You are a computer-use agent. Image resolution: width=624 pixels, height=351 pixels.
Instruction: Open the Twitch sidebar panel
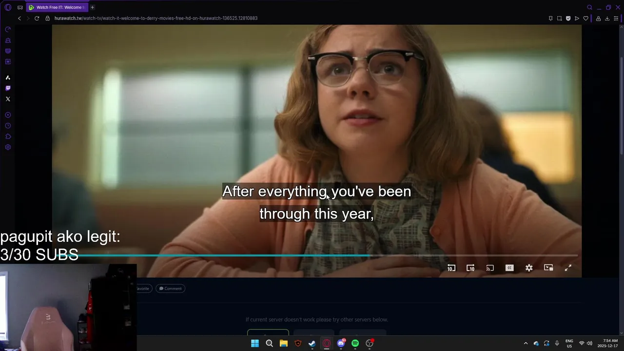[x=8, y=88]
